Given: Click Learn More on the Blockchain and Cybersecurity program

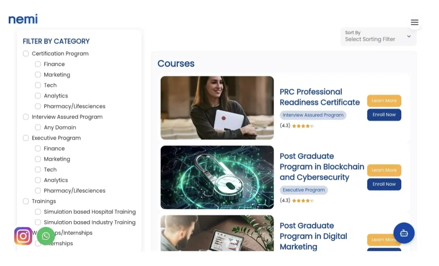Looking at the screenshot, I should [x=384, y=170].
